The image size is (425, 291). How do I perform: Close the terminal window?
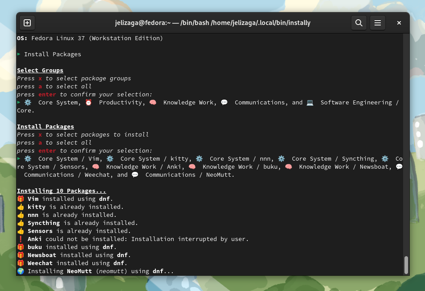[399, 23]
